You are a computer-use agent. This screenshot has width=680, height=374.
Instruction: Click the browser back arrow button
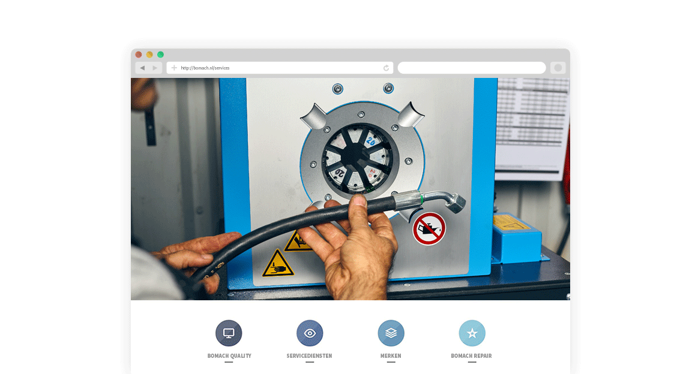(142, 68)
